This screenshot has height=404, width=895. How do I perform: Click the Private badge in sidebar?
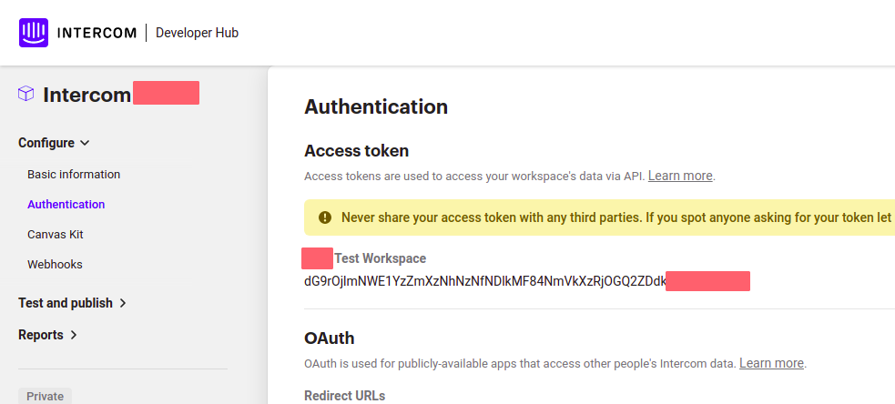coord(46,396)
